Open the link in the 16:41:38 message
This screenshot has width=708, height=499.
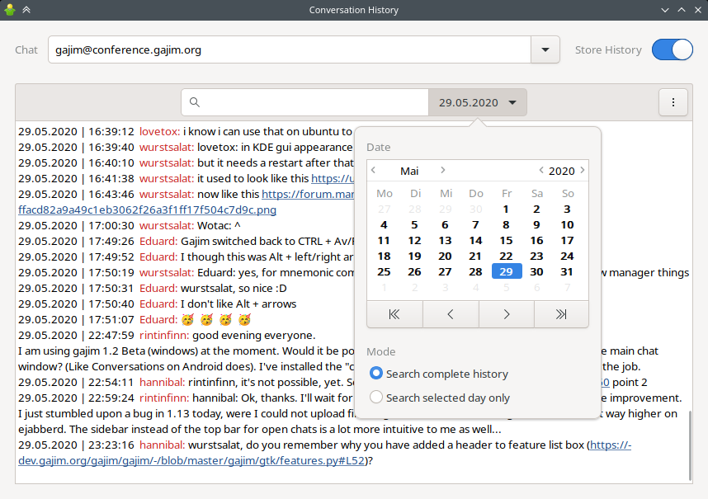[x=333, y=178]
